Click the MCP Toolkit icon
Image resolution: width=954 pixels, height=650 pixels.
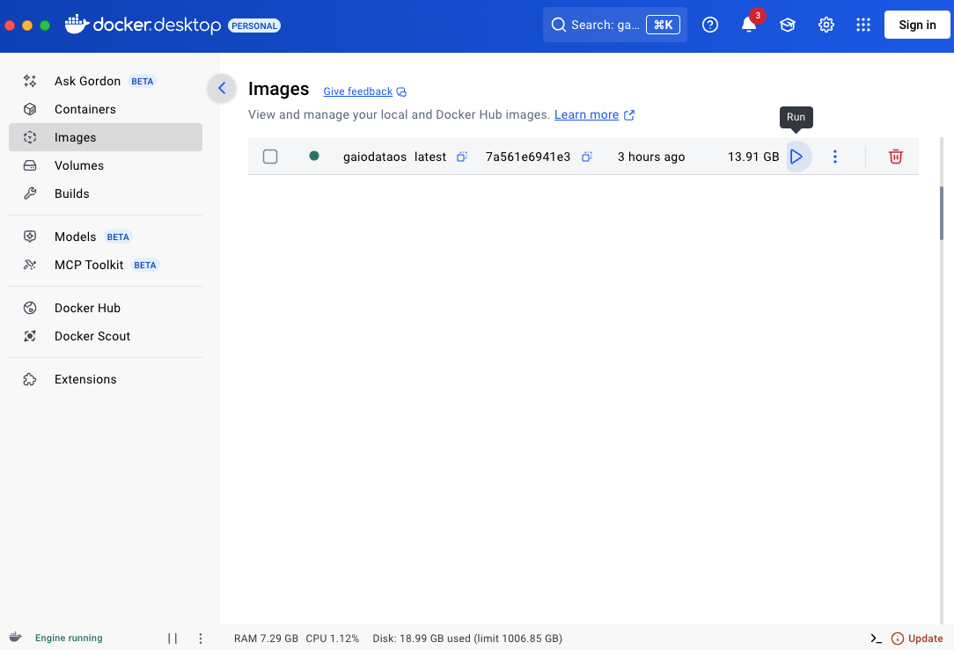pyautogui.click(x=30, y=265)
